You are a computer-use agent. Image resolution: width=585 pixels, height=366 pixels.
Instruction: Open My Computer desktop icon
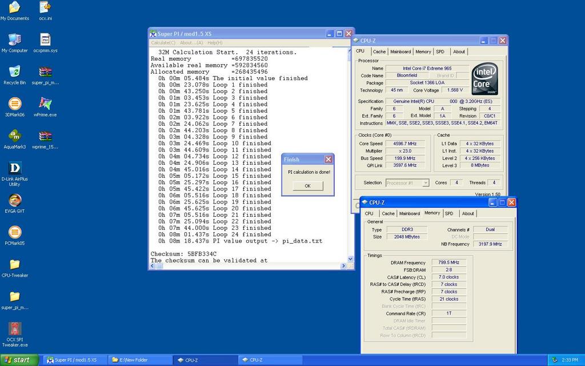click(14, 39)
